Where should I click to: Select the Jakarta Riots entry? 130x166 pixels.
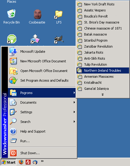(103, 52)
